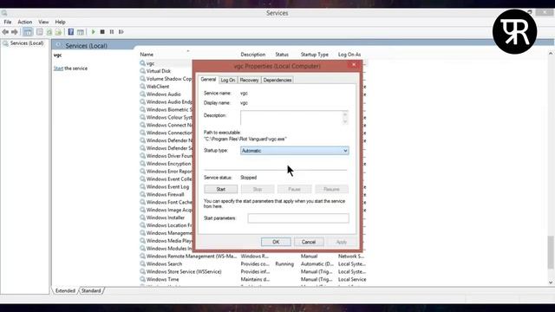Screen dimensions: 555x312
Task: Close the vgc Properties dialog
Action: click(x=353, y=65)
